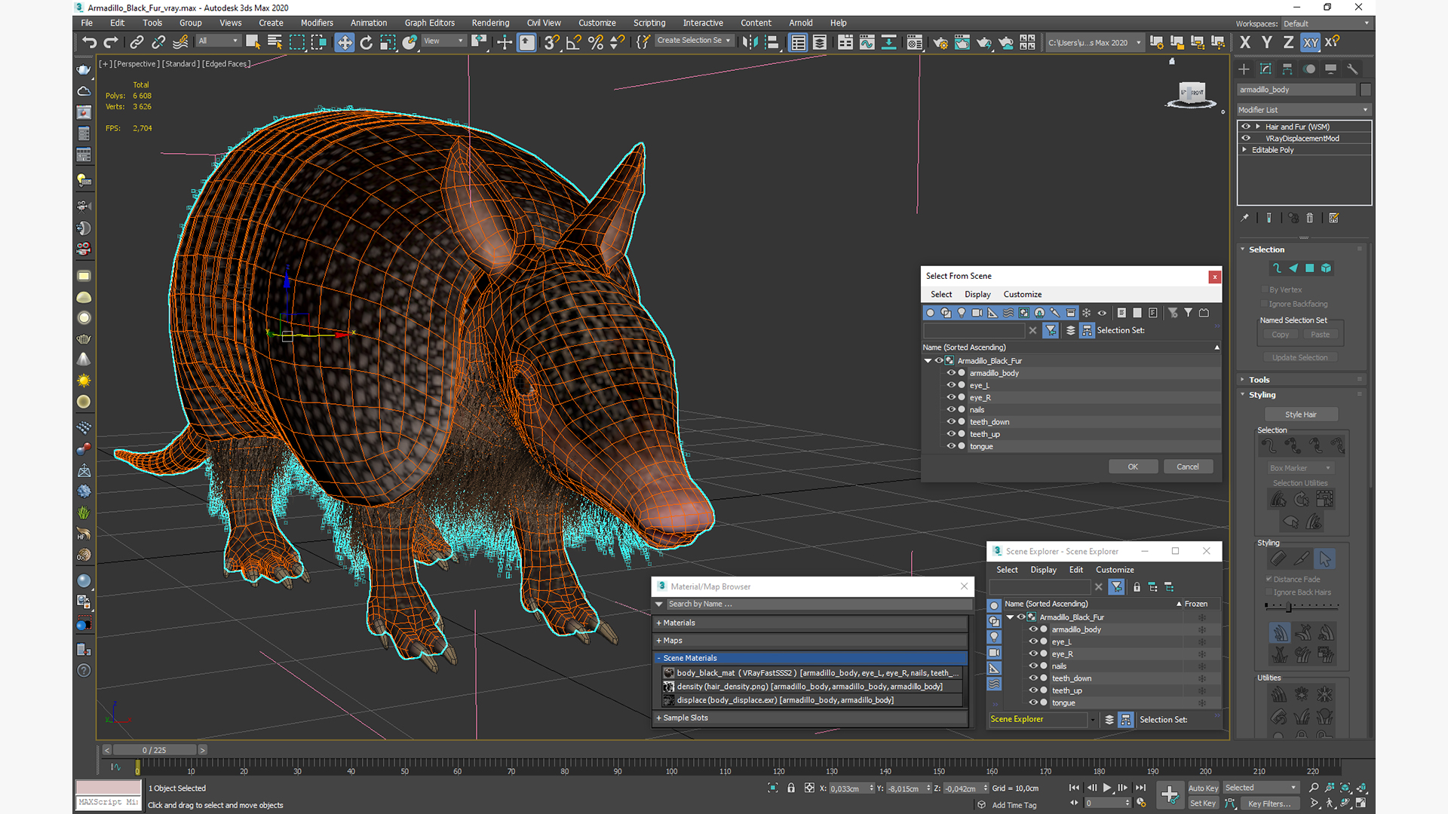Toggle the 3D Snaps button
This screenshot has width=1448, height=814.
[x=552, y=42]
